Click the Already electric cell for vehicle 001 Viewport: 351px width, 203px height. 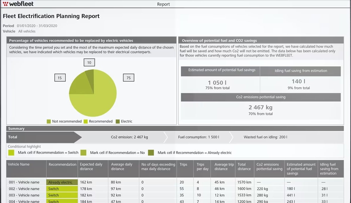62,182
